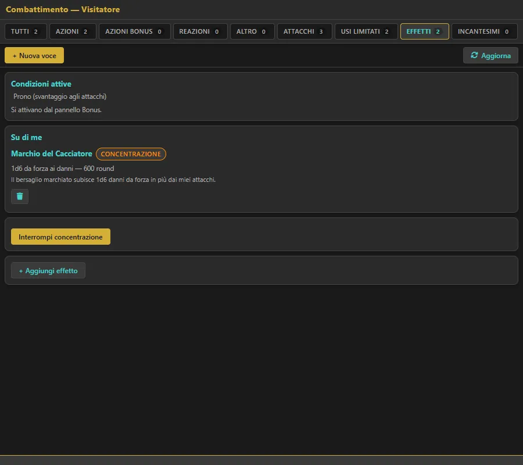Click the '1d6 da forza ai danni — 600 round' line
The image size is (523, 465).
63,169
